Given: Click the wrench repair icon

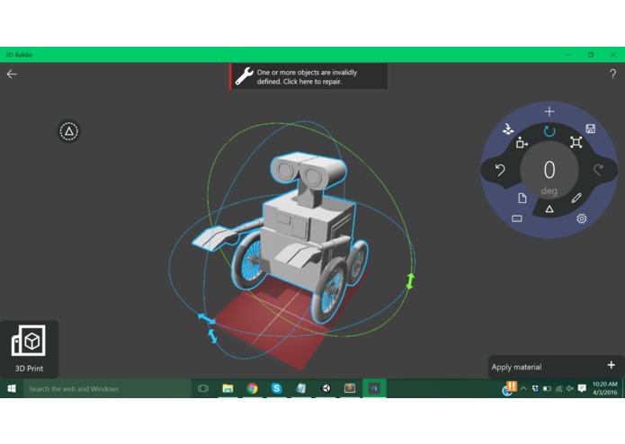Looking at the screenshot, I should (x=244, y=76).
